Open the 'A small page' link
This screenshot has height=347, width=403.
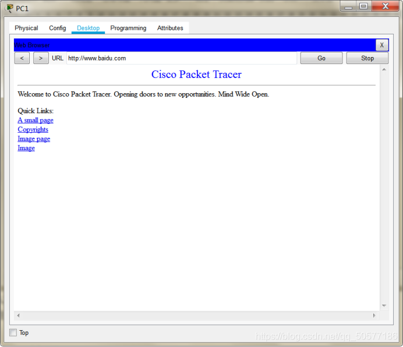coord(36,120)
